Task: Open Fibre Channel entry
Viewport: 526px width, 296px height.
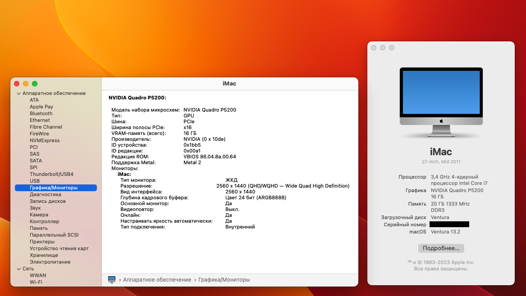Action: (x=46, y=127)
